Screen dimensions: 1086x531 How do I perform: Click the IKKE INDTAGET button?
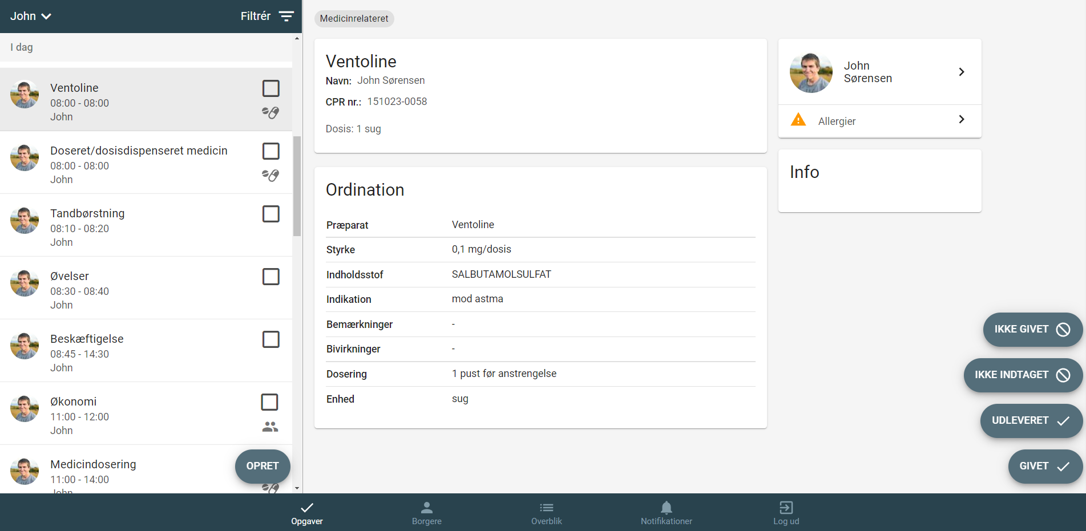tap(1023, 375)
